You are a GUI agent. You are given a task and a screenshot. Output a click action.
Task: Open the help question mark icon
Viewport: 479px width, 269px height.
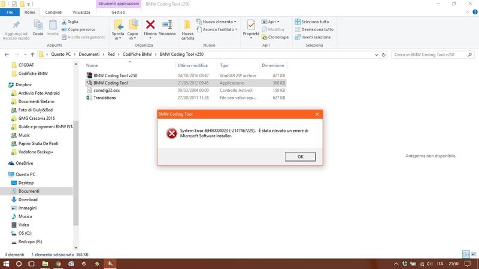click(475, 12)
